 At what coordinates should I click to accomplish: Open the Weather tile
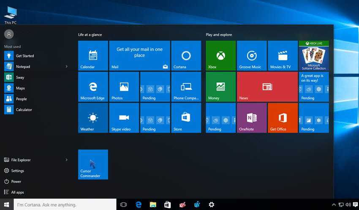coord(93,118)
